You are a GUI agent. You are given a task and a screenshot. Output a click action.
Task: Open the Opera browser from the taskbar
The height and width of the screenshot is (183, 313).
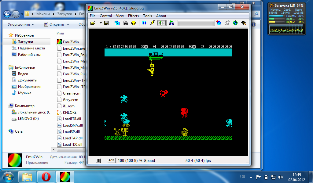(x=46, y=177)
